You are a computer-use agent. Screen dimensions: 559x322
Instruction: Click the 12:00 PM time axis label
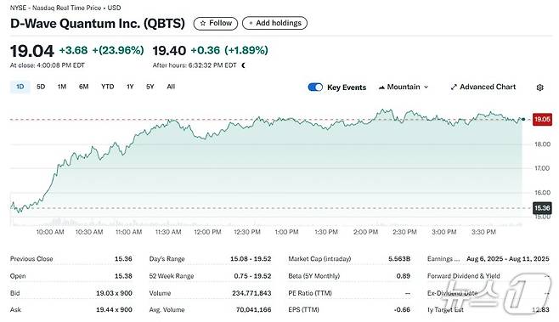click(207, 232)
